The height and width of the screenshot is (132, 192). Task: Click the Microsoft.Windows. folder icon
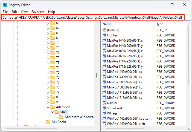click(61, 117)
